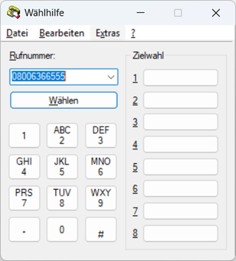This screenshot has height=261, width=236.
Task: Click Zielwahl speed dial button 7
Action: tap(181, 211)
